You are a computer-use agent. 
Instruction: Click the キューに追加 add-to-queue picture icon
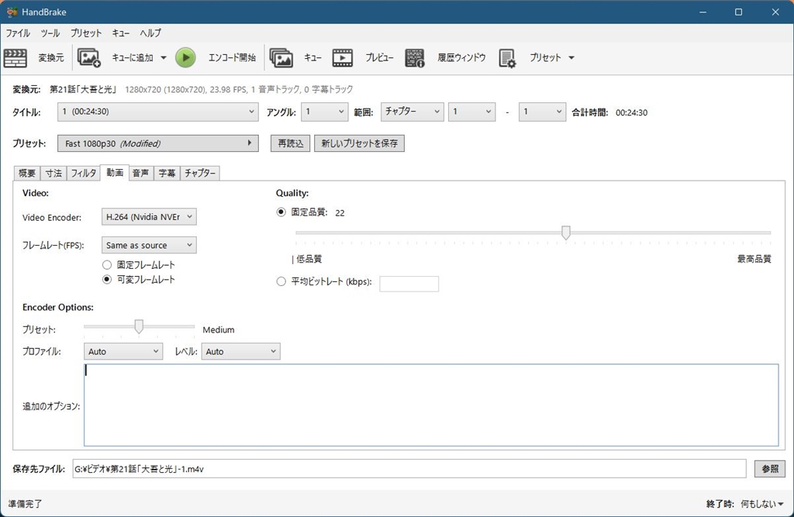[x=89, y=57]
